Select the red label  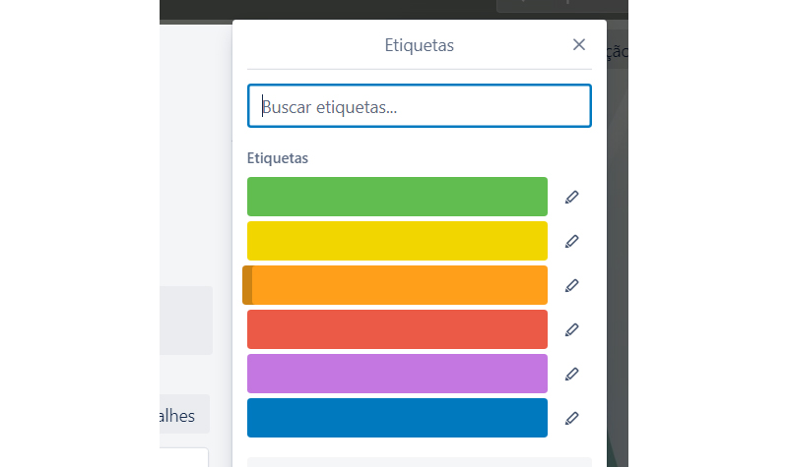(397, 329)
